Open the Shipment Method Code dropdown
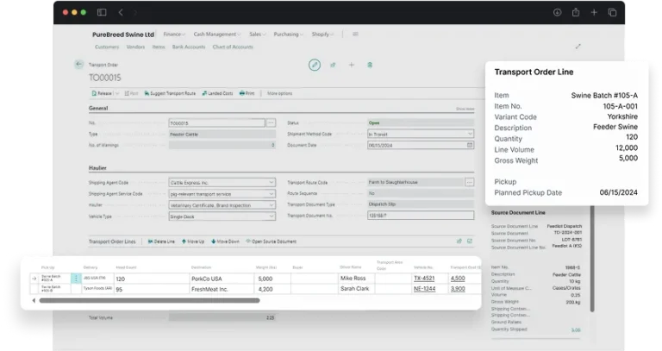662x351 pixels. point(469,135)
